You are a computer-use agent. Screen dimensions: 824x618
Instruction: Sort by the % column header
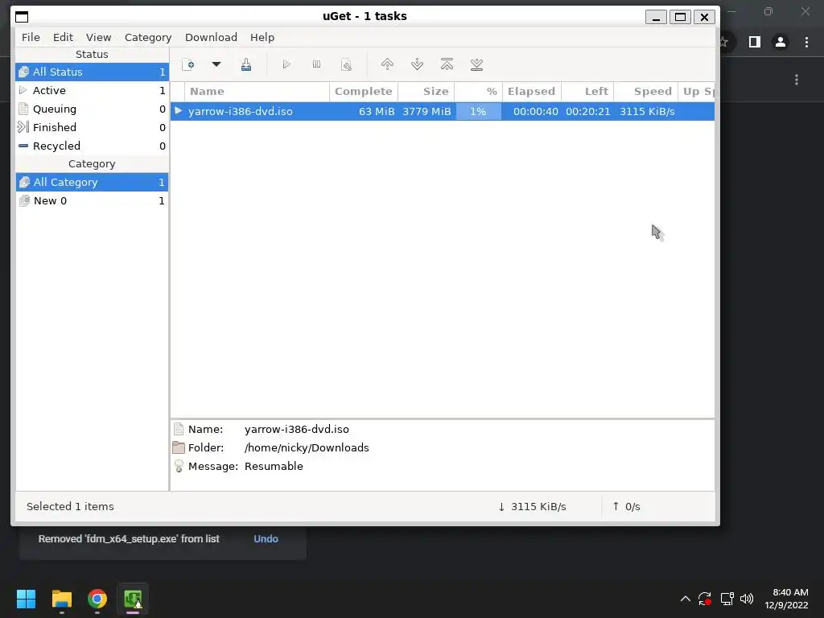coord(478,92)
